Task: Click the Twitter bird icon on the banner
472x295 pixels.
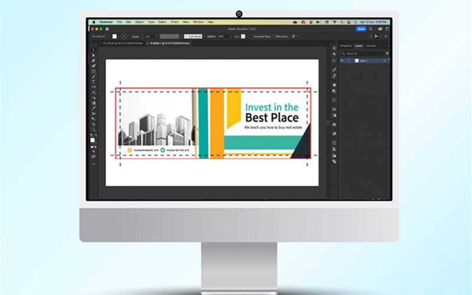Action: [163, 150]
